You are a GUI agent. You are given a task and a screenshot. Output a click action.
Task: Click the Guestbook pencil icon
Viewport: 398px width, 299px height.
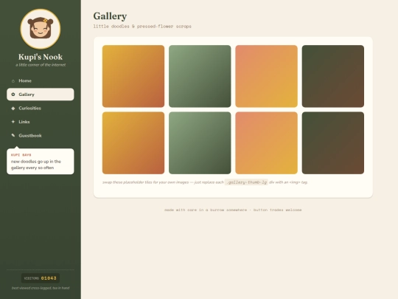[x=13, y=135]
